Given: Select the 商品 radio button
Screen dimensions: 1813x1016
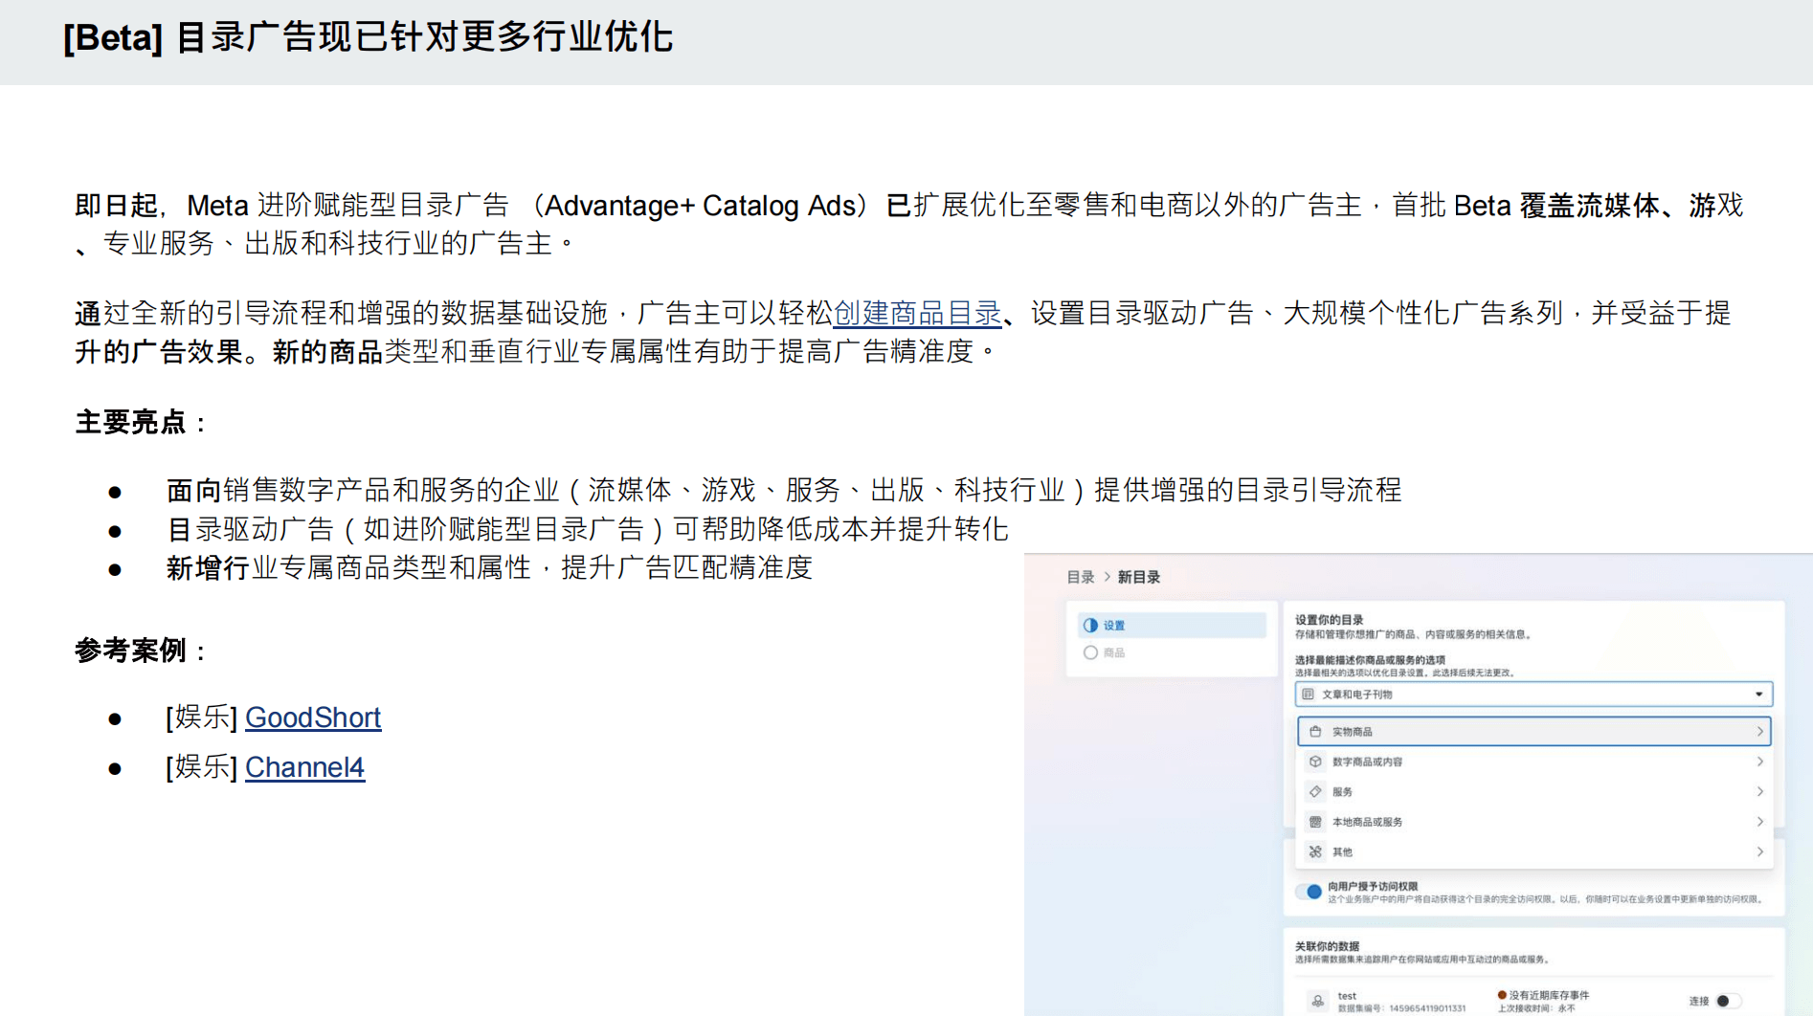Looking at the screenshot, I should [1089, 652].
